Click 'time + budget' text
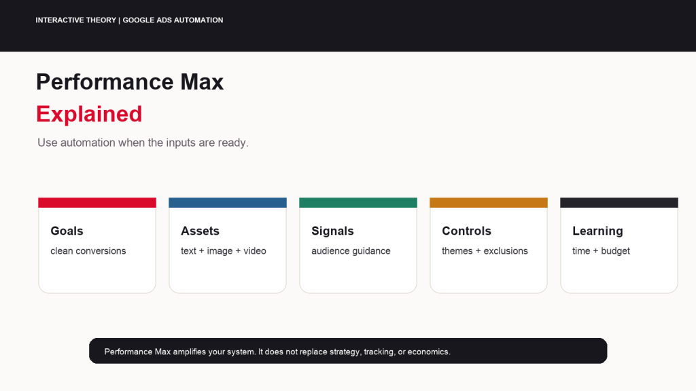This screenshot has height=391, width=696. click(x=601, y=251)
